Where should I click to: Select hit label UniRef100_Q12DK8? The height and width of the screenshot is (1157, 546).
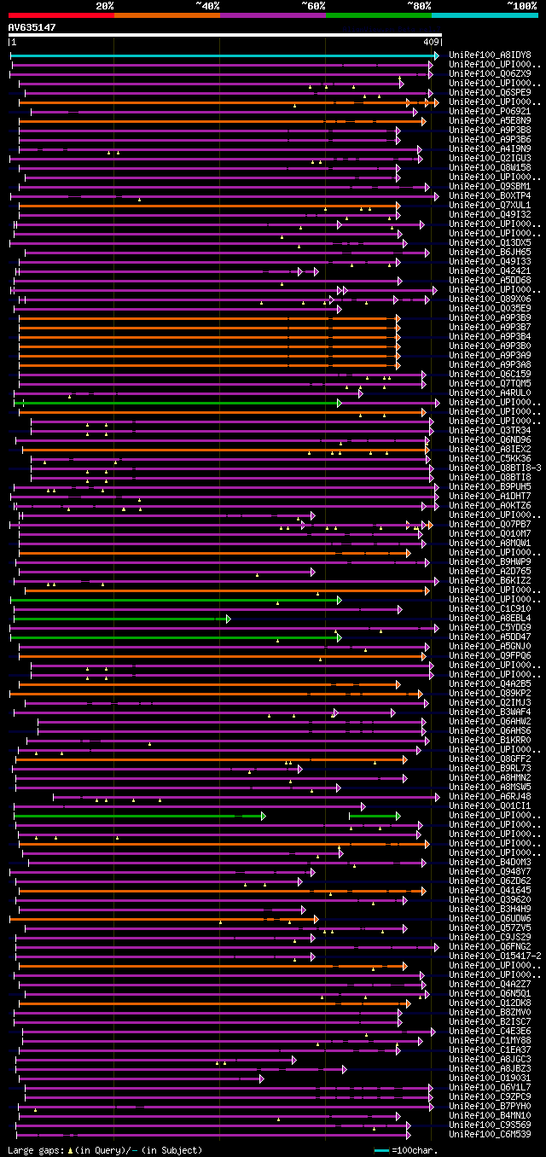pos(491,1003)
